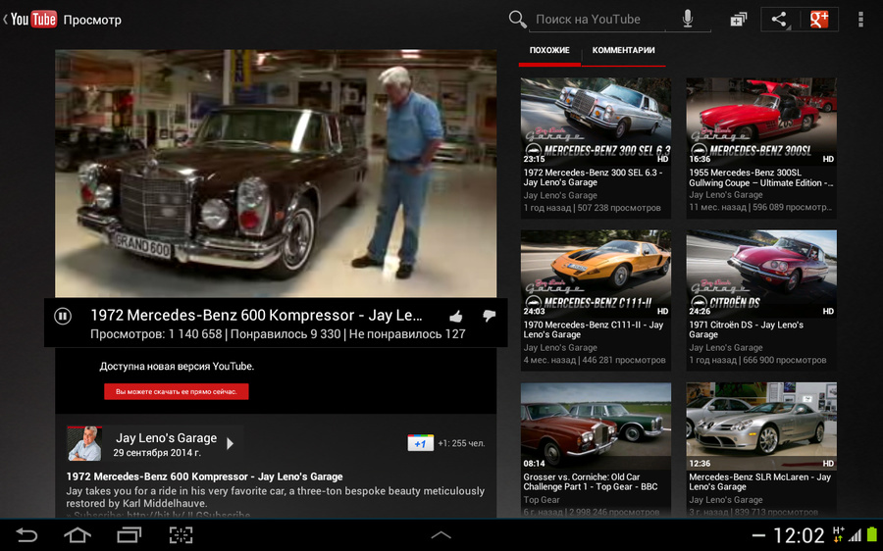Image resolution: width=883 pixels, height=551 pixels.
Task: Open Mercedes-Benz C111-II video thumbnail
Action: coord(596,274)
